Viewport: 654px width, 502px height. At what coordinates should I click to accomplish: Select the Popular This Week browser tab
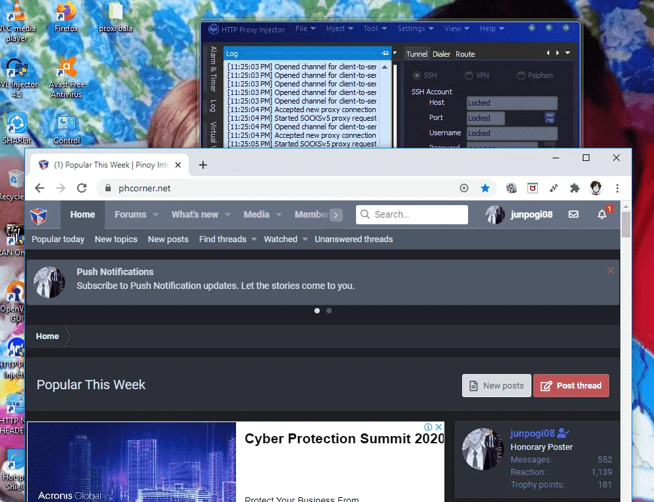point(110,165)
